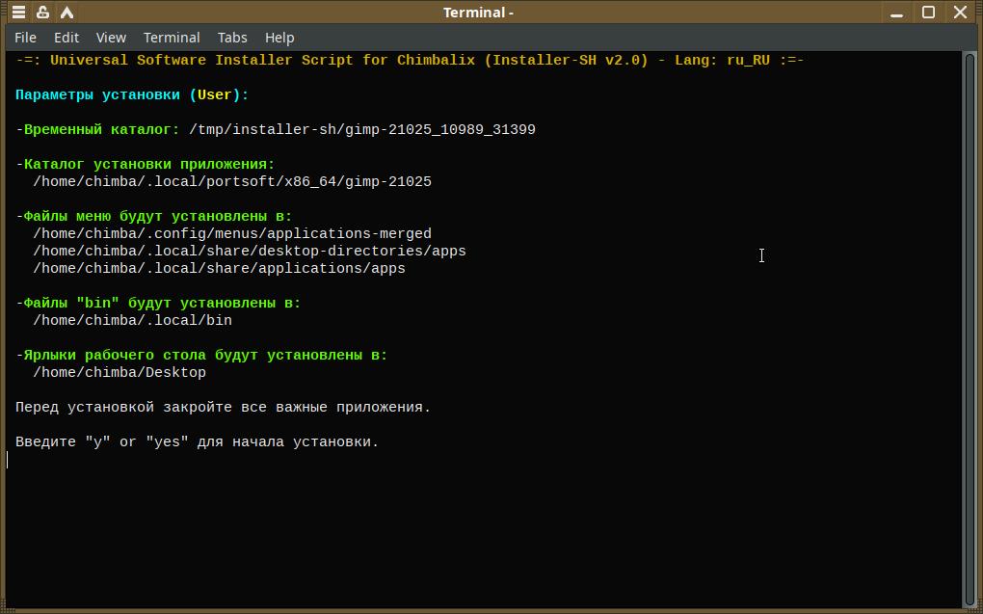The height and width of the screenshot is (614, 983).
Task: Open the Tabs menu
Action: (x=232, y=38)
